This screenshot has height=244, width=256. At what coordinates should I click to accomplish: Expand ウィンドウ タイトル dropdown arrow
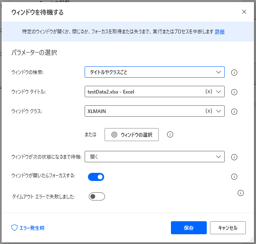[x=219, y=92]
